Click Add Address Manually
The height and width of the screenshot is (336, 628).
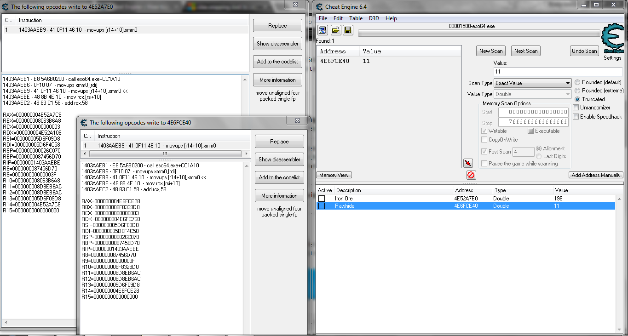point(596,175)
